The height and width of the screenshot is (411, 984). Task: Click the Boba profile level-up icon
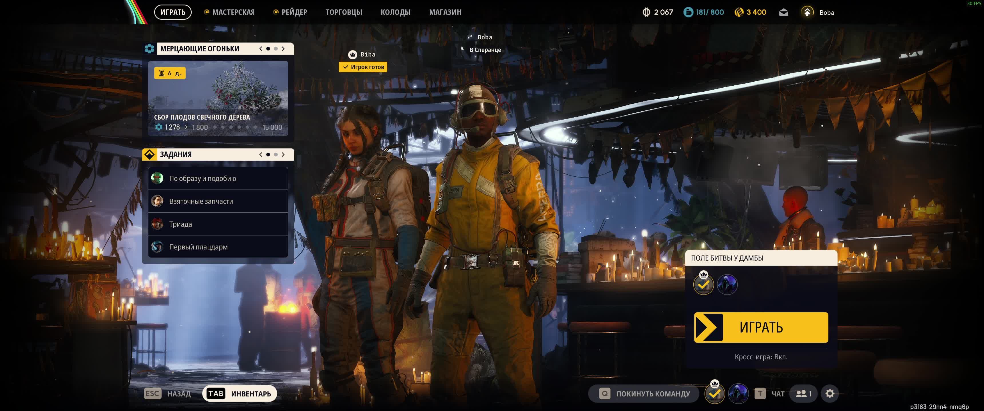(x=807, y=12)
